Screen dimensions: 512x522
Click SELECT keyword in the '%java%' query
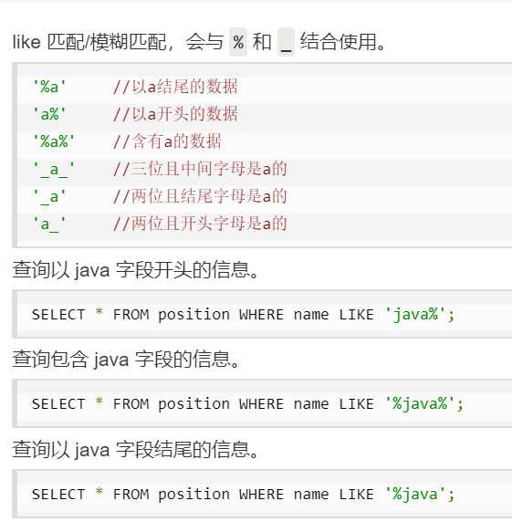point(58,404)
